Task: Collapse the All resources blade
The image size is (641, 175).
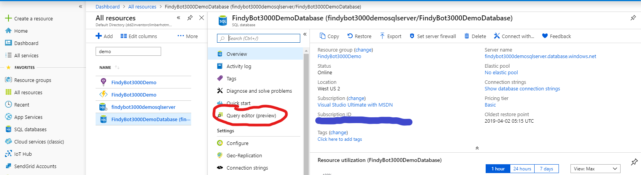Action: pos(178,18)
